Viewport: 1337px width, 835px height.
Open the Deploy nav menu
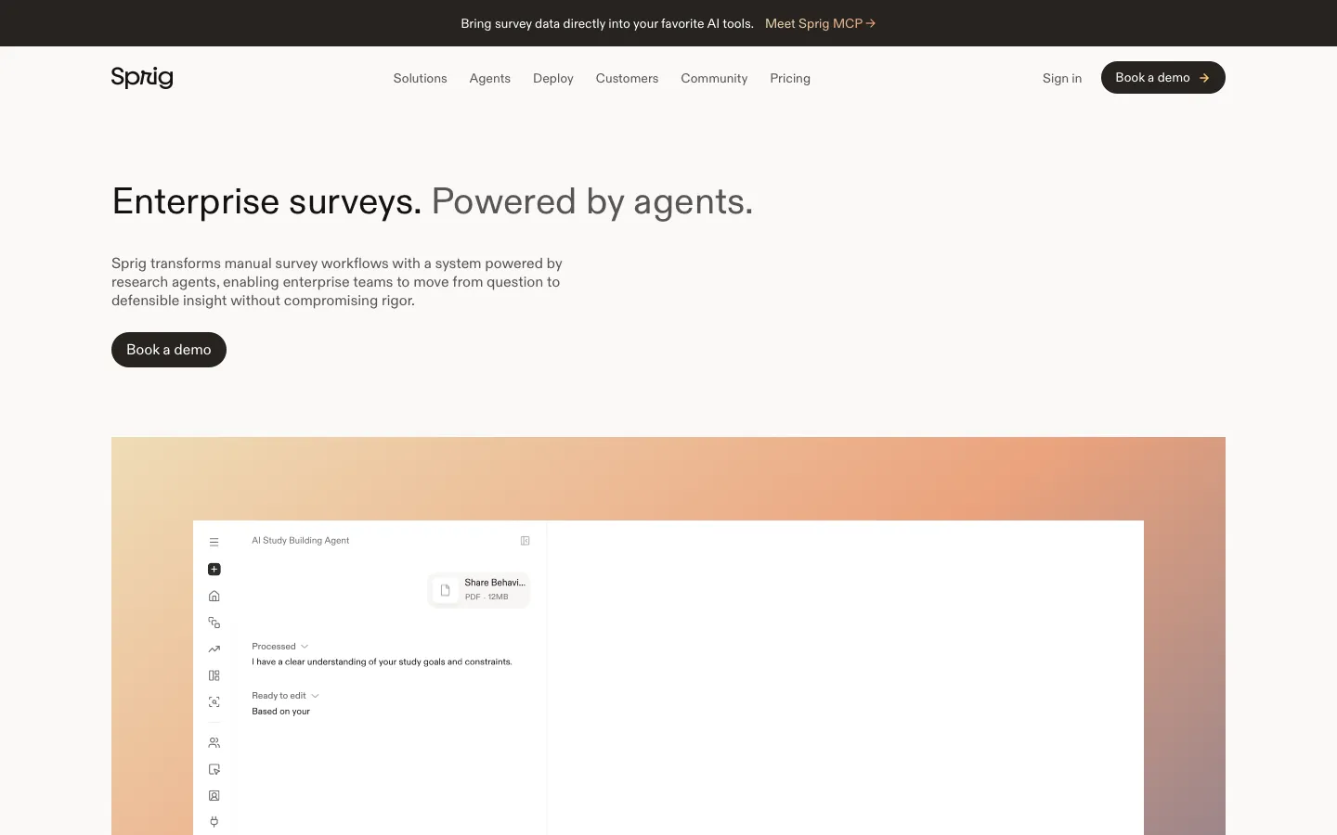553,79
